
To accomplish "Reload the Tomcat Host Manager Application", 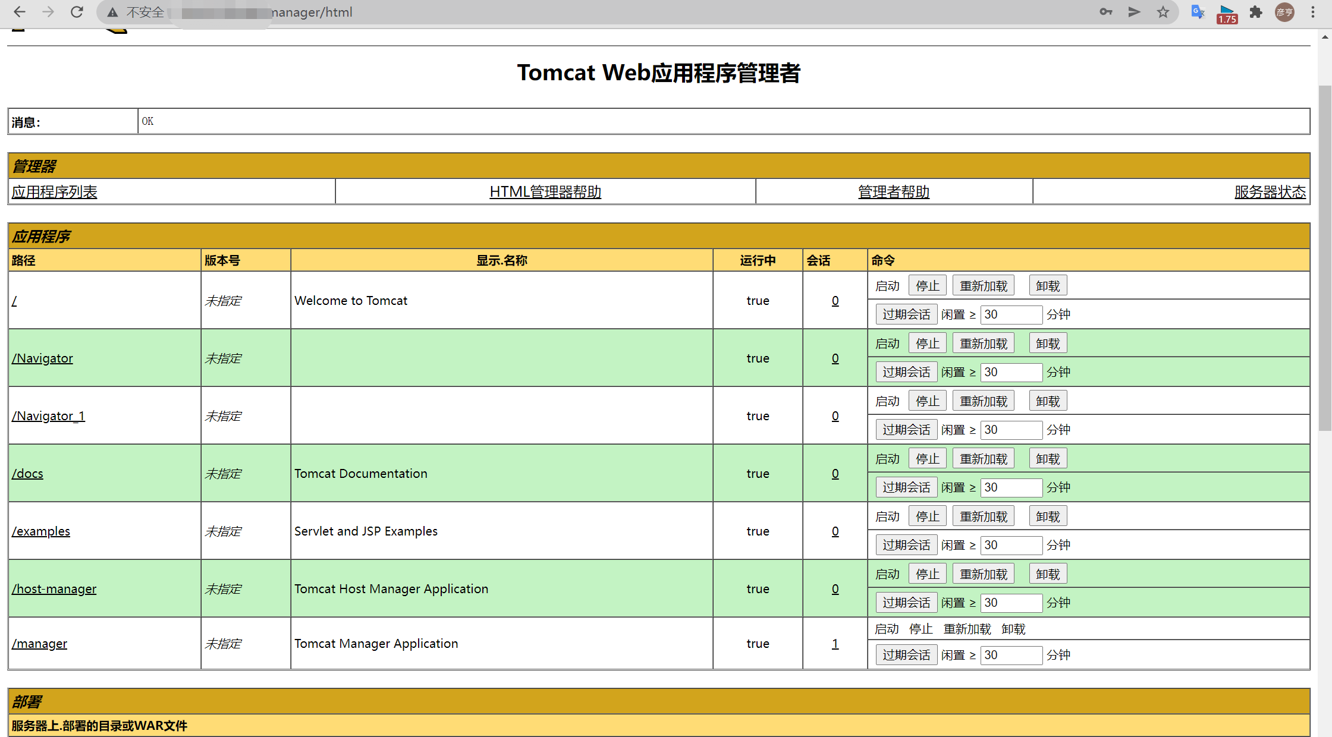I will click(984, 574).
